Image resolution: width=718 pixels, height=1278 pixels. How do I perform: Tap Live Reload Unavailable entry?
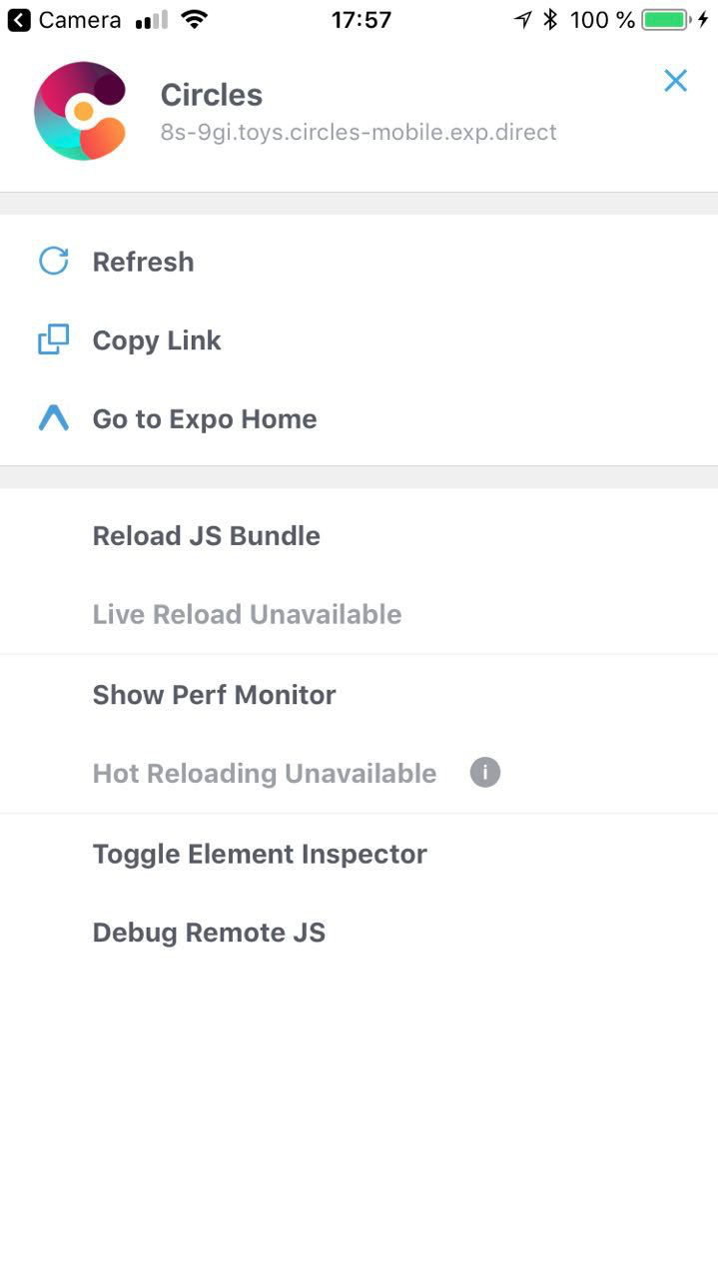pos(247,613)
